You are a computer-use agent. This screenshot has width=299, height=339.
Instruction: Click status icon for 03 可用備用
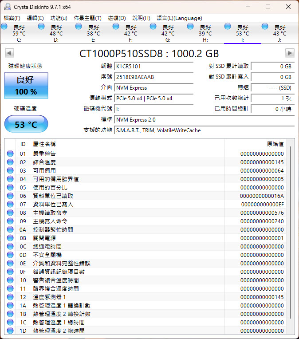[x=10, y=170]
